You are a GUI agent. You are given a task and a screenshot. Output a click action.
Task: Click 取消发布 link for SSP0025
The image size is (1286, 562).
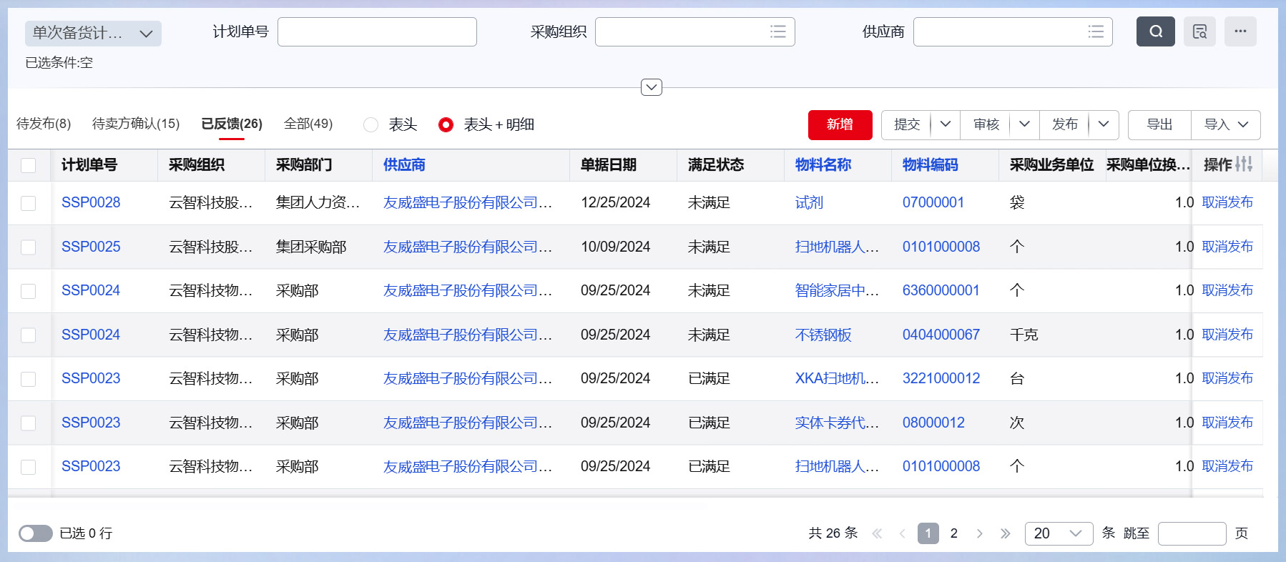point(1227,247)
